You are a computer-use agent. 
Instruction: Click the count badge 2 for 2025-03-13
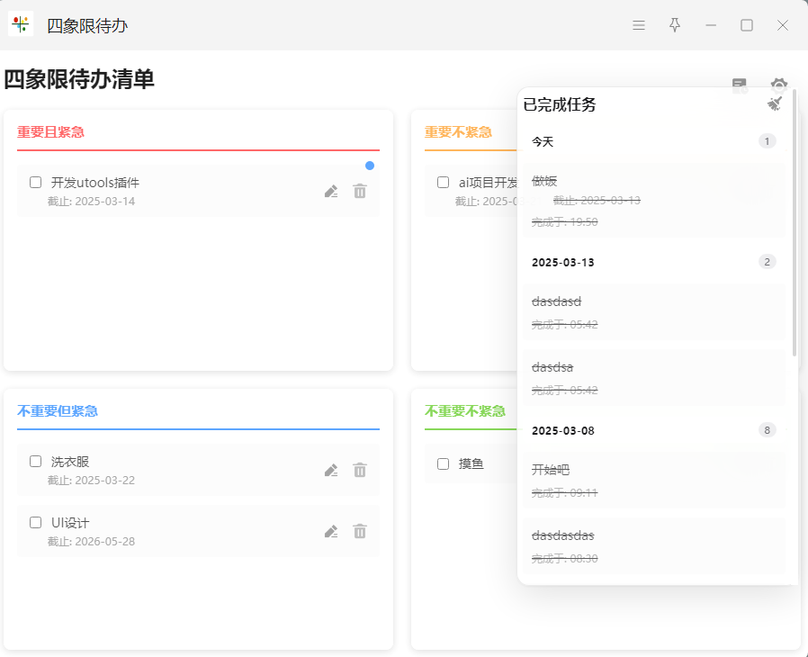[x=767, y=262]
